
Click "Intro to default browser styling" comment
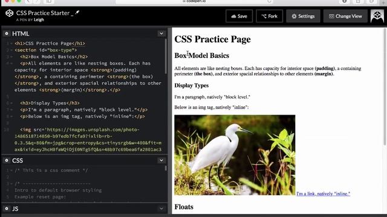point(58,190)
